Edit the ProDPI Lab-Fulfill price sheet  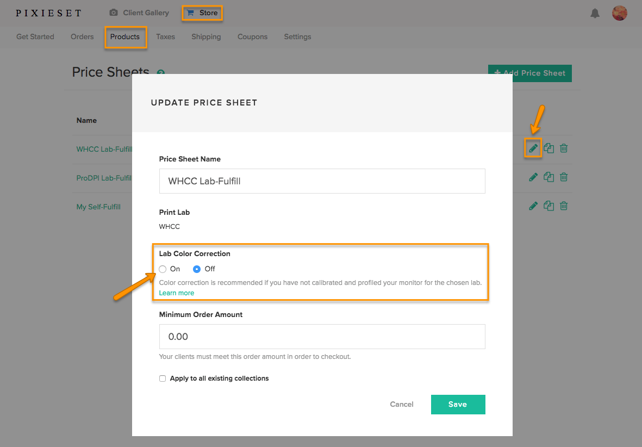(x=533, y=177)
